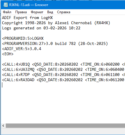The image size is (125, 135).
Task: Click the R7DP call record line
Action: click(x=63, y=75)
